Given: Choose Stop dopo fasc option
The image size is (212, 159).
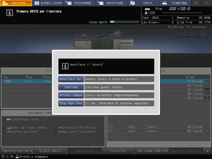Looking at the screenshot, I should point(71,103).
